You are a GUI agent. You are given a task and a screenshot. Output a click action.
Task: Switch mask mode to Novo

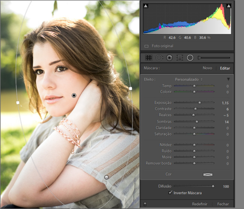(207, 68)
